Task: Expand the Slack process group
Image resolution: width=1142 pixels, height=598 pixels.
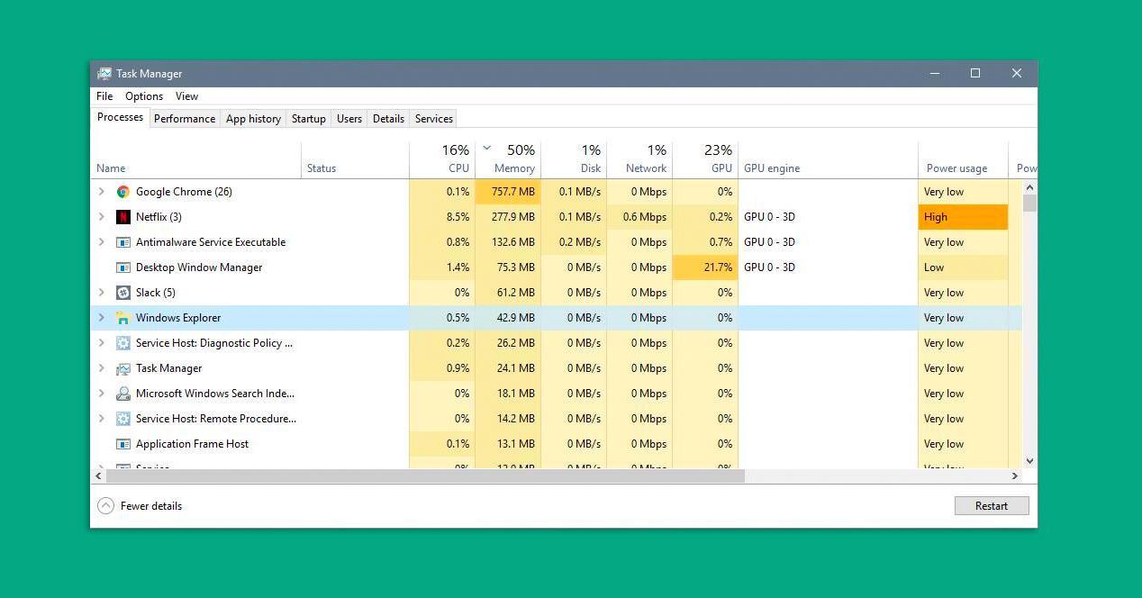Action: click(101, 293)
